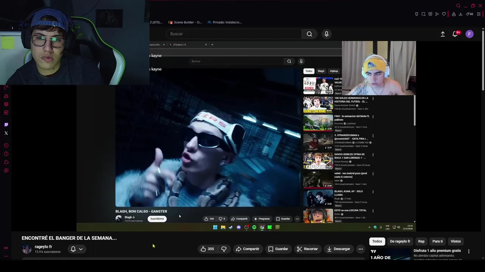Start voice search with microphone icon
The width and height of the screenshot is (485, 272).
pyautogui.click(x=327, y=34)
